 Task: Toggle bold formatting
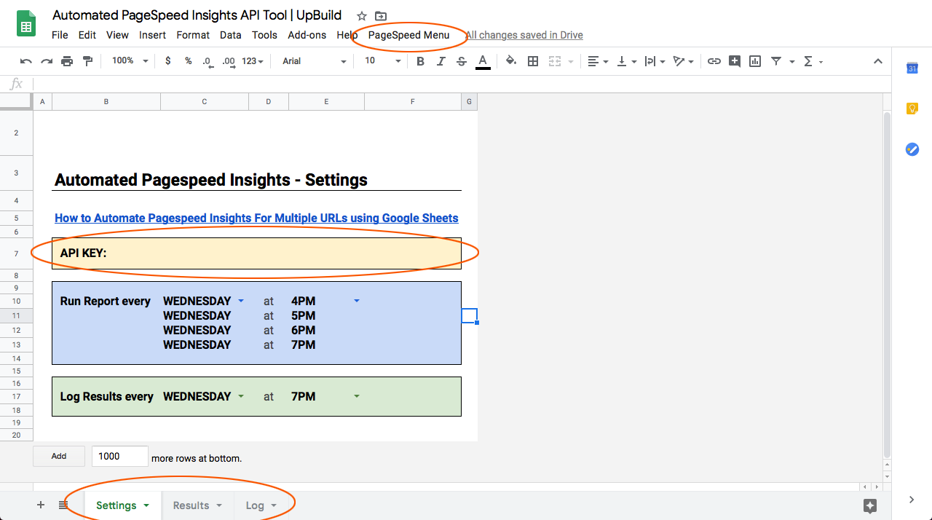pyautogui.click(x=420, y=61)
